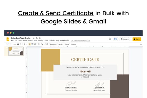Click the cloud save status icon
This screenshot has height=98, width=147.
point(40,38)
